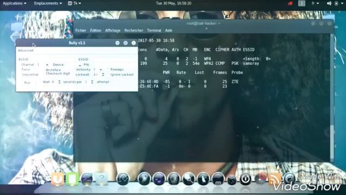Open the Affichage menu in the terminal
The image size is (346, 195).
pos(113,30)
